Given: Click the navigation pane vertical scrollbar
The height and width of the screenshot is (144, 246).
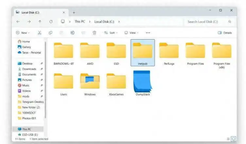Looking at the screenshot, I should click(45, 82).
